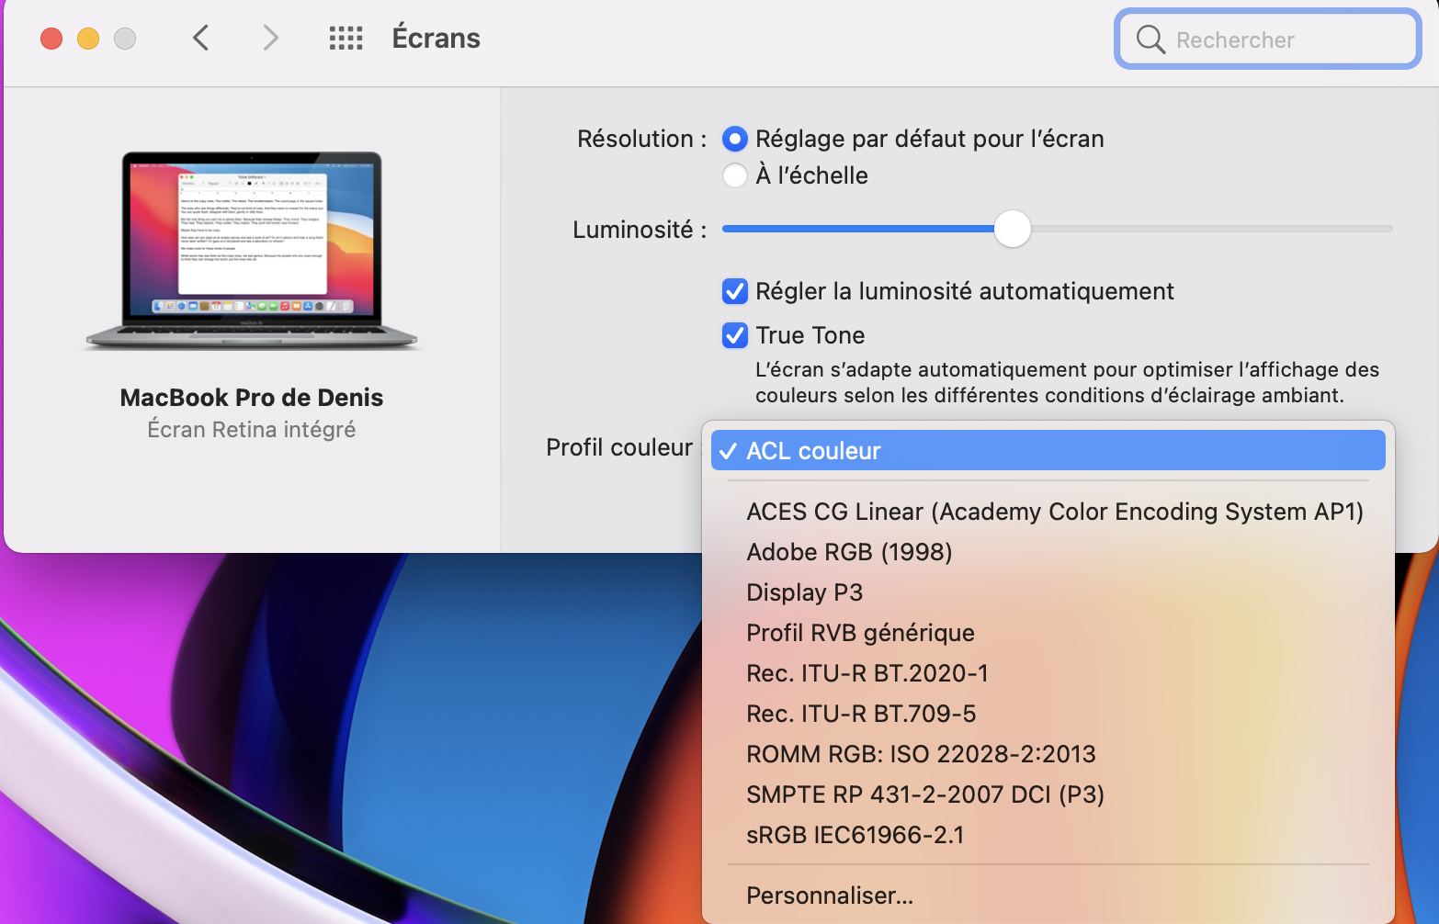This screenshot has width=1439, height=924.
Task: Click 'MacBook Pro de Denis' name
Action: click(252, 398)
